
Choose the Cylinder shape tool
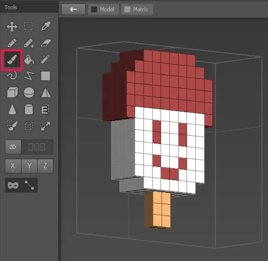click(29, 109)
